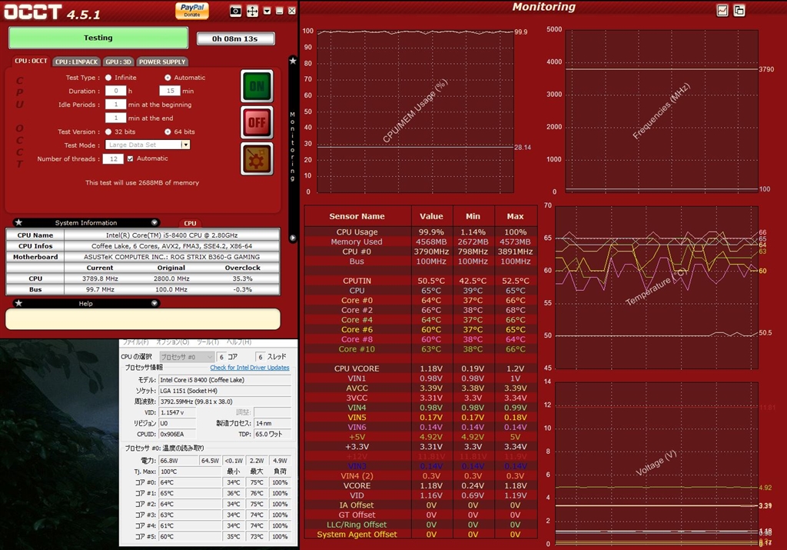Click the Help text box

coord(142,319)
